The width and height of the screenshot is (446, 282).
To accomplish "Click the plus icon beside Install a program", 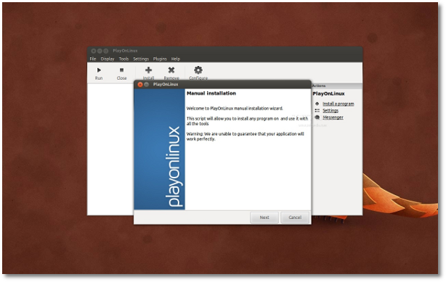I will point(317,104).
